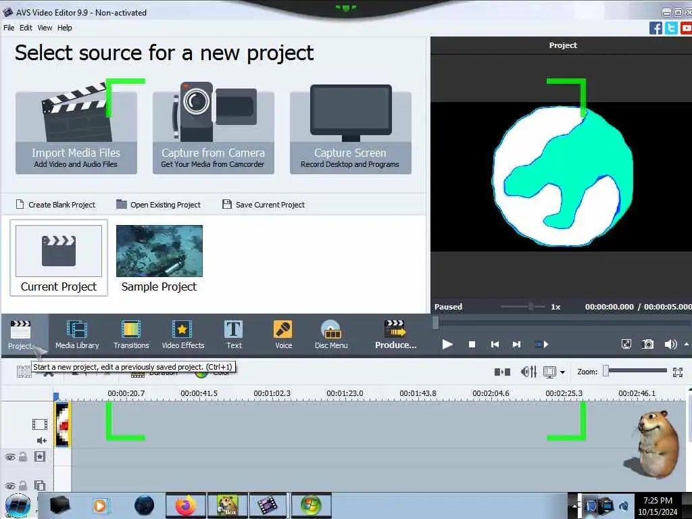
Task: Open Video Effects panel
Action: pos(182,335)
